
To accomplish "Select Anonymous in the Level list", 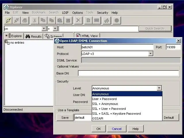I will pos(127,94).
